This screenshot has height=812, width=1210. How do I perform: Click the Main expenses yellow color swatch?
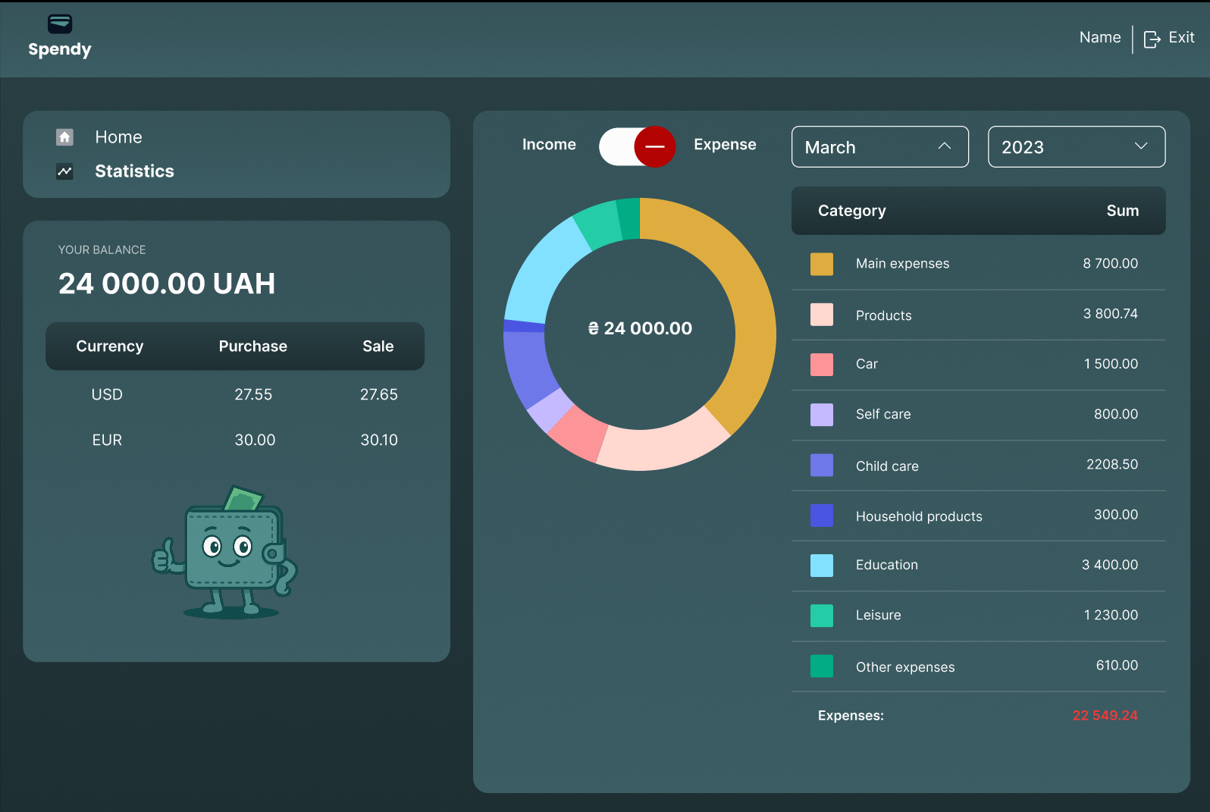pyautogui.click(x=821, y=264)
